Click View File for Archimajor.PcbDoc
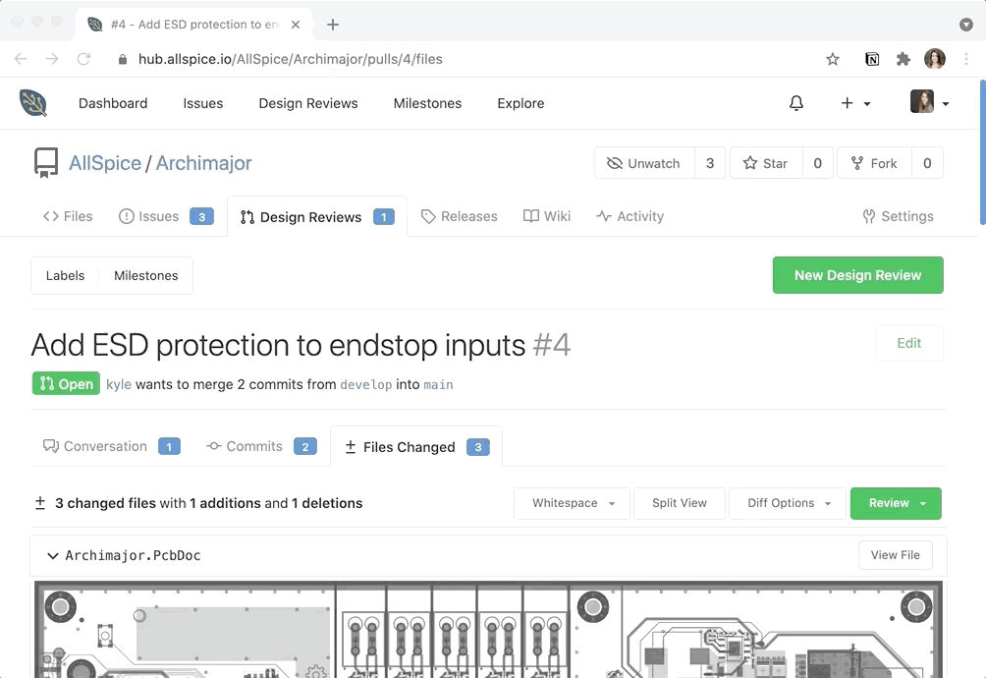 coord(896,555)
